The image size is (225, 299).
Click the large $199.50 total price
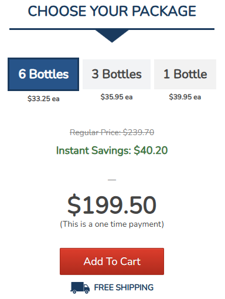click(x=112, y=205)
